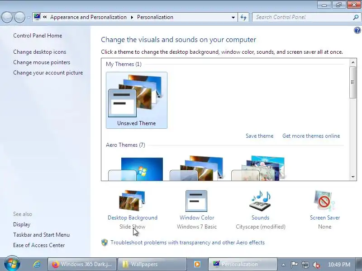Click the Aero Themes (7) header
362x271 pixels.
[125, 145]
